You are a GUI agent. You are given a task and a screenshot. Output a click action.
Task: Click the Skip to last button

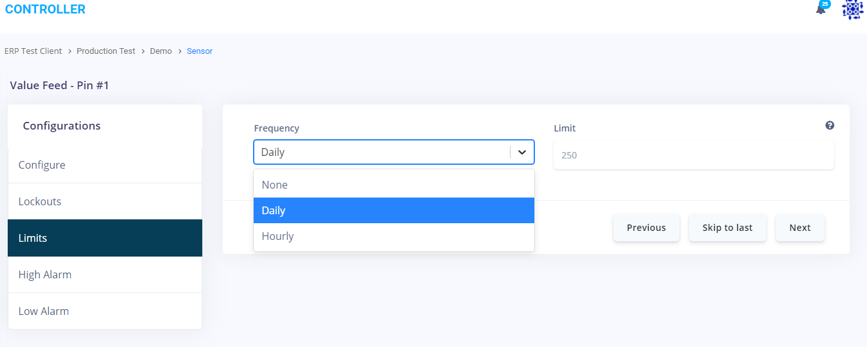click(x=727, y=228)
